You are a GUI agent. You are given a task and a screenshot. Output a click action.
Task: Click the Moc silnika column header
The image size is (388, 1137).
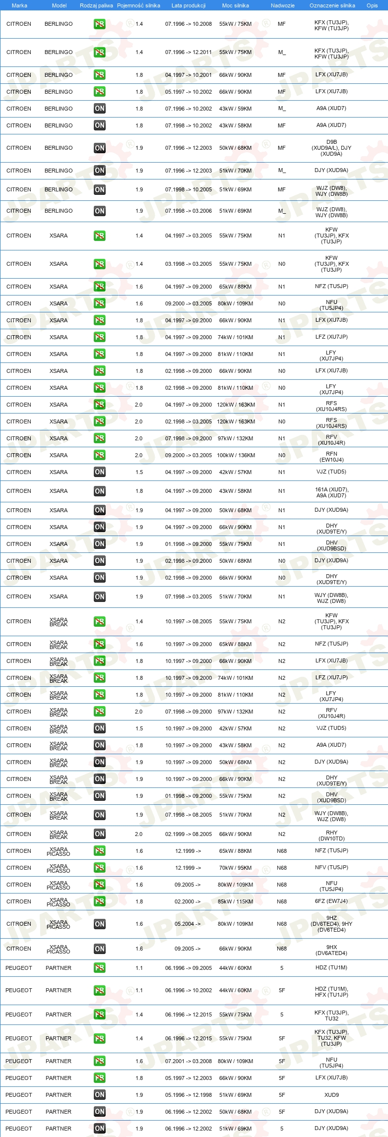coord(236,5)
